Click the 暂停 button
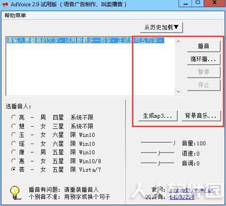Viewport: 226px width, 206px height. tap(204, 72)
